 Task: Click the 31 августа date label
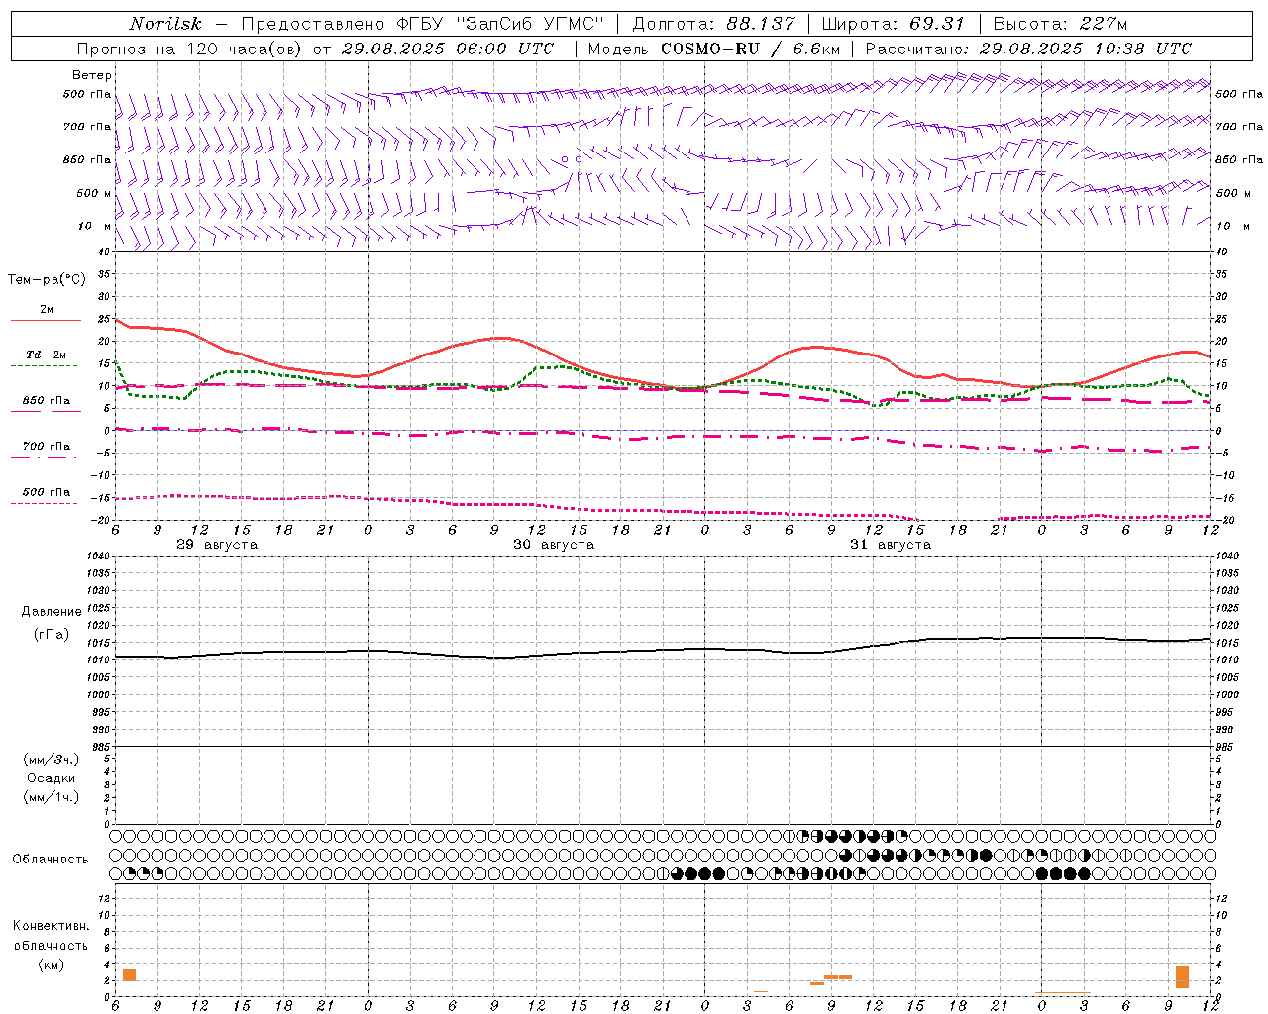click(891, 545)
